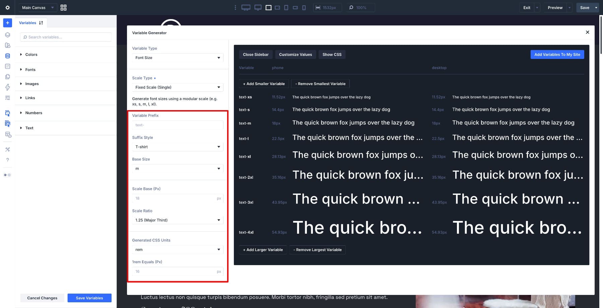The image size is (603, 308).
Task: Open the Scale Ratio 1.25 dropdown
Action: click(x=178, y=220)
